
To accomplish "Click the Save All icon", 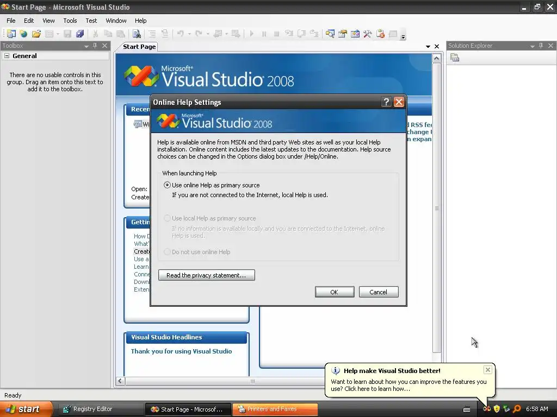I will click(79, 34).
